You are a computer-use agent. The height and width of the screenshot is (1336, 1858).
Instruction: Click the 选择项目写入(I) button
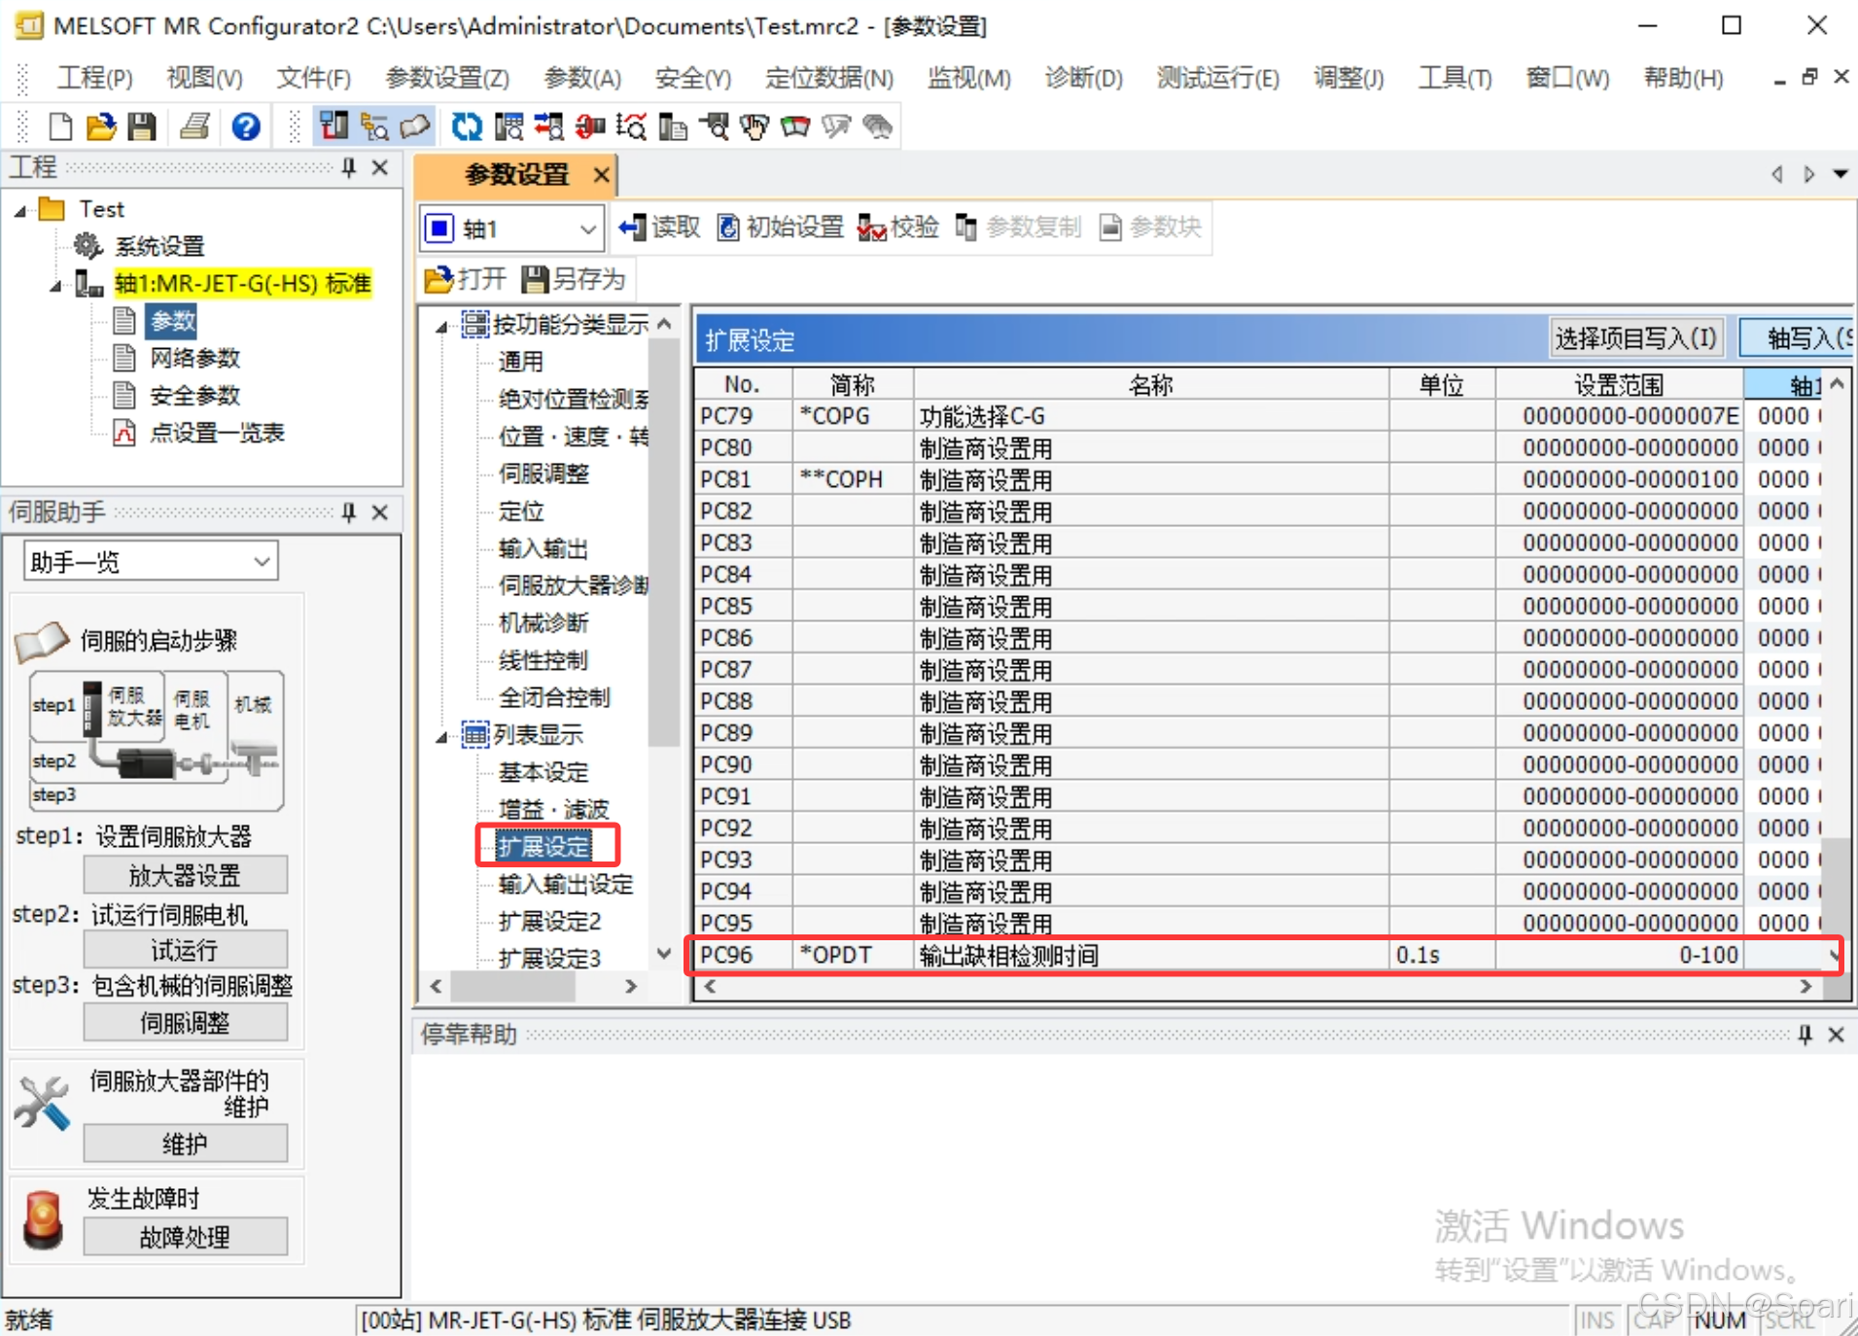[1636, 337]
